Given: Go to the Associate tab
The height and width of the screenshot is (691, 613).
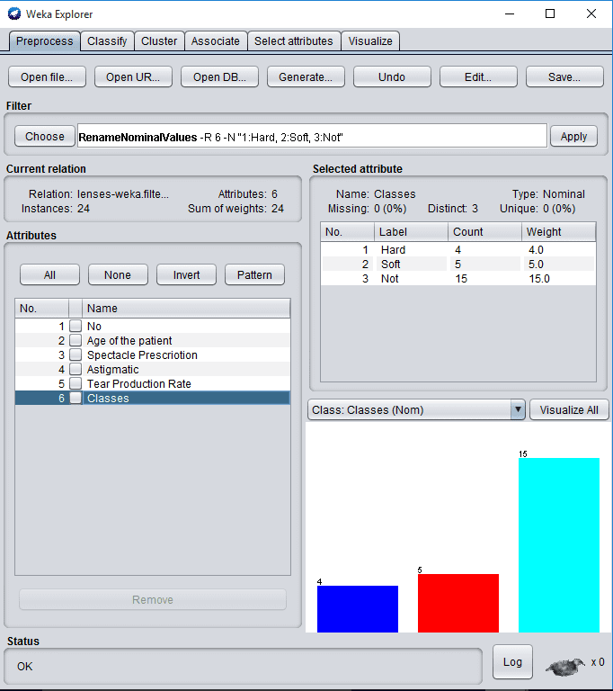Looking at the screenshot, I should (216, 41).
